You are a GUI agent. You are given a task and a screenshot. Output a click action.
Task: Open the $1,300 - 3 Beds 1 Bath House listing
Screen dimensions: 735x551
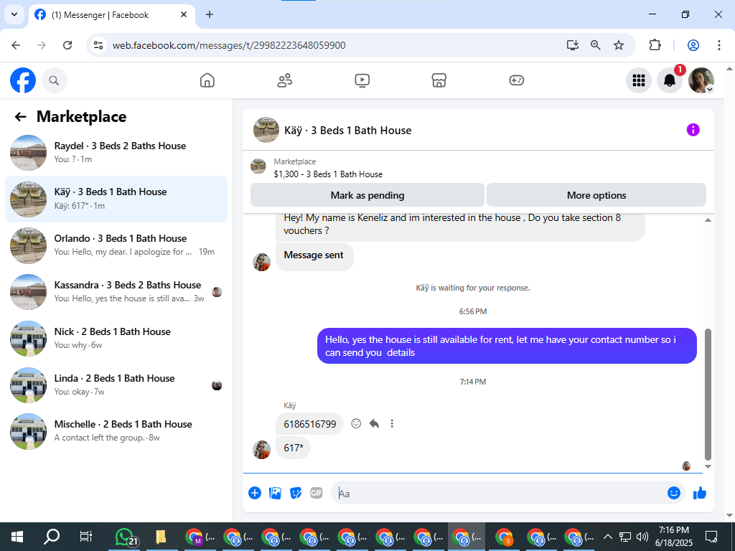click(x=327, y=174)
